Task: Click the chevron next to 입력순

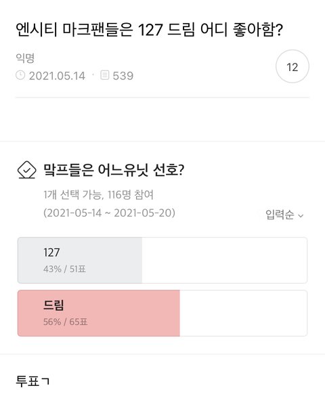Action: (x=301, y=216)
